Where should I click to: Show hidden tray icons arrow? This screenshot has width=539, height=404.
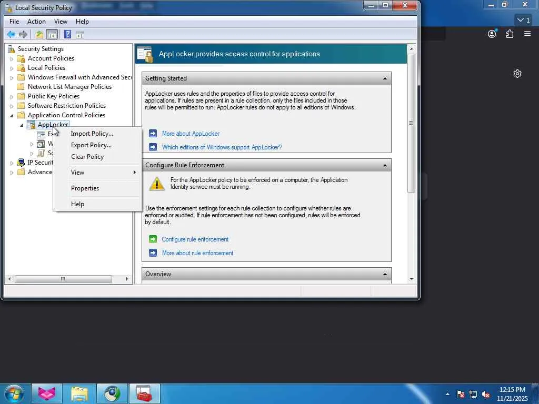pyautogui.click(x=447, y=395)
